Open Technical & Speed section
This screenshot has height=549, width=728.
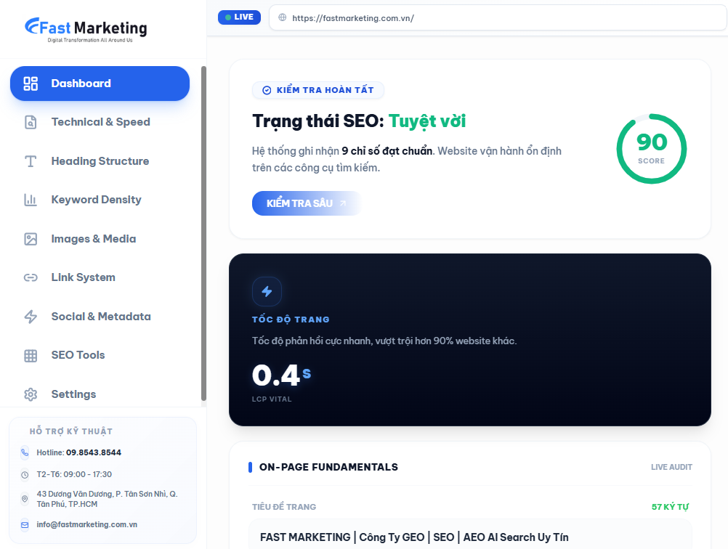(x=100, y=122)
